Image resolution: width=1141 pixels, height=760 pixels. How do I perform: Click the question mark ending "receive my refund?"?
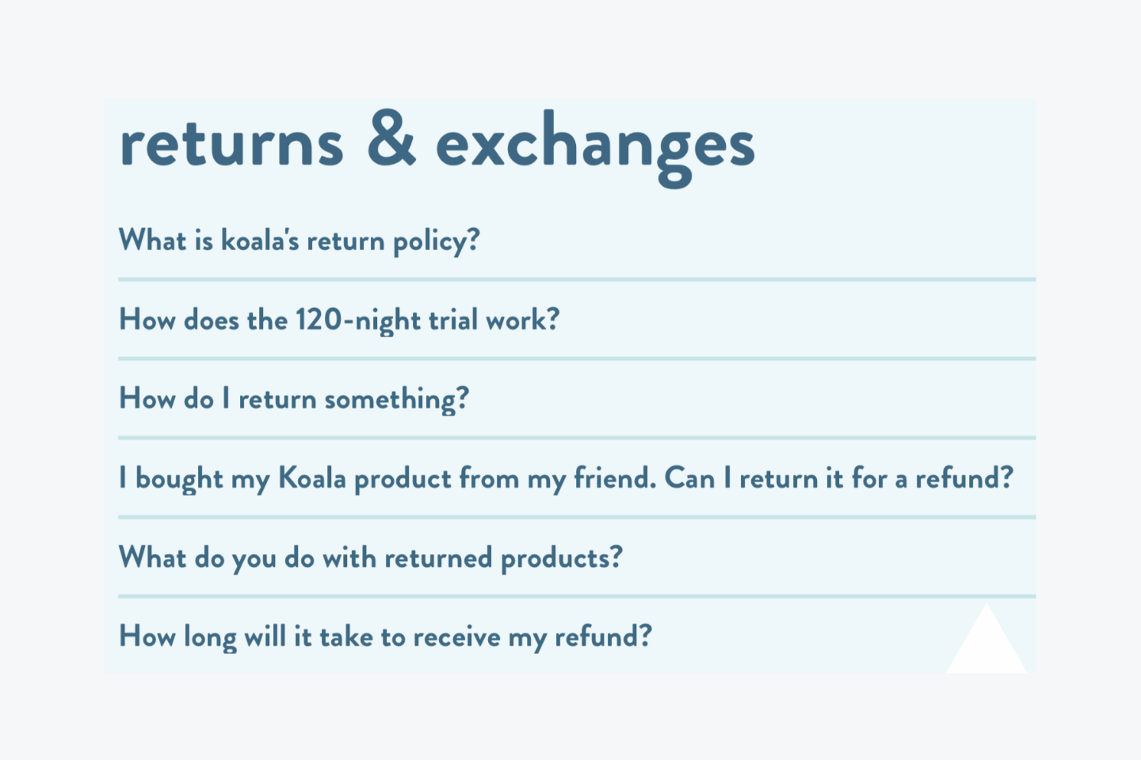pyautogui.click(x=645, y=635)
